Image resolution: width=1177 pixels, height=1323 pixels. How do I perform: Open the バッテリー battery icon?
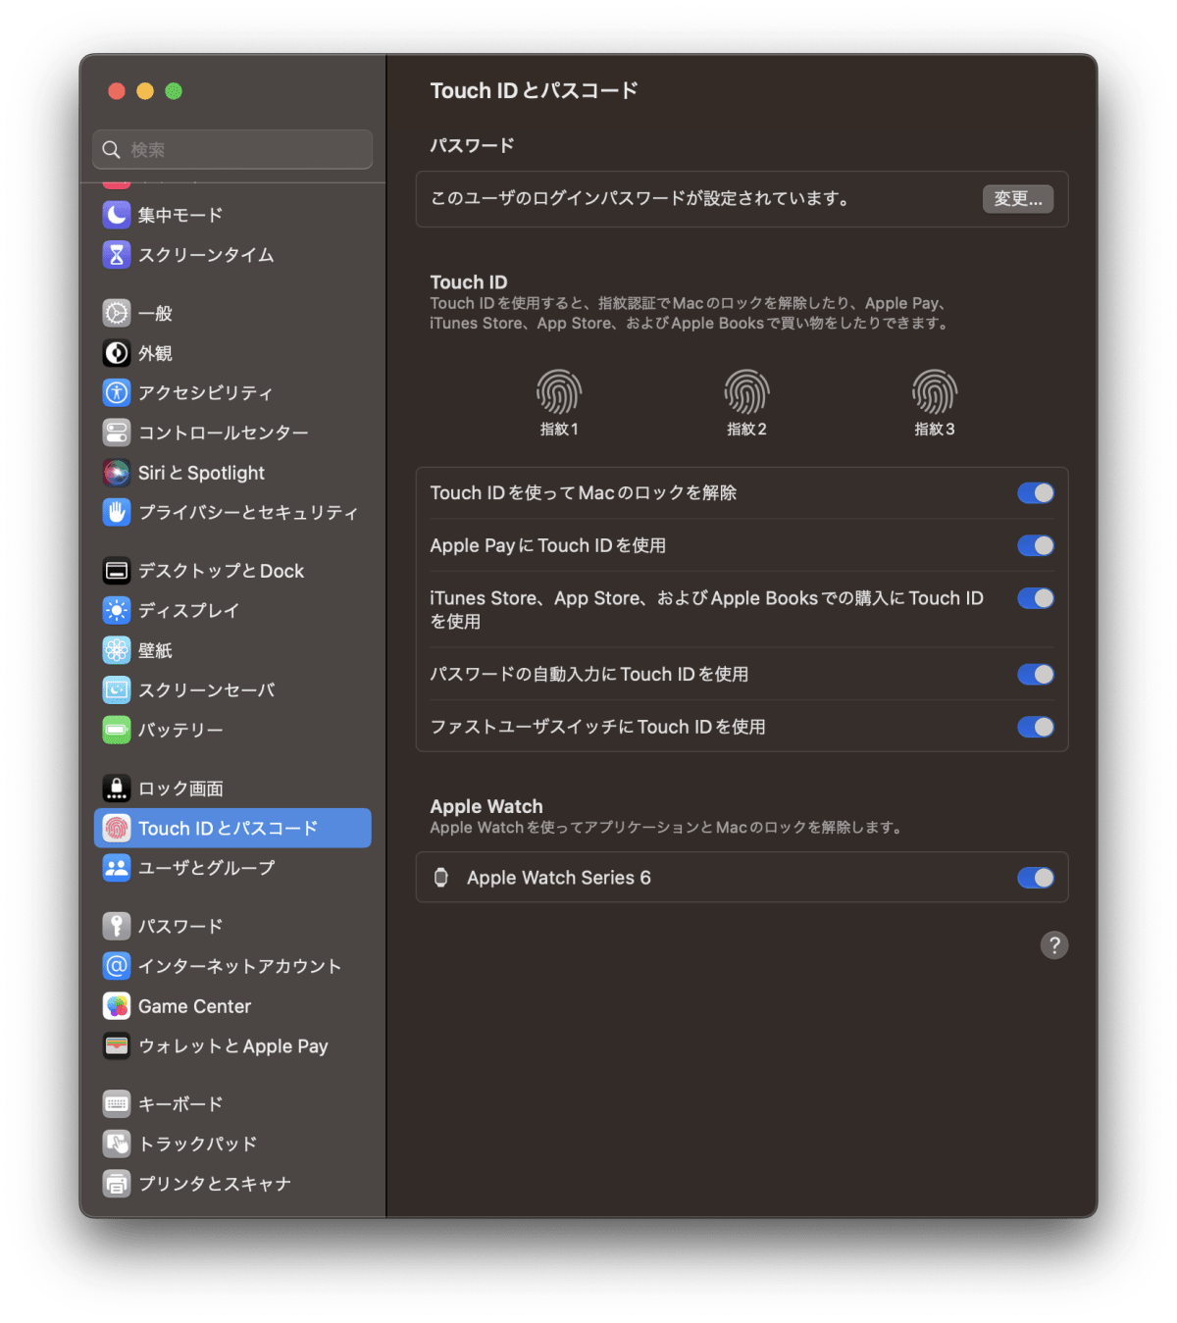coord(117,730)
